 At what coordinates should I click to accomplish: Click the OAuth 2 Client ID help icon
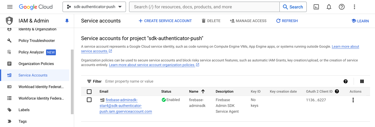click(x=337, y=92)
